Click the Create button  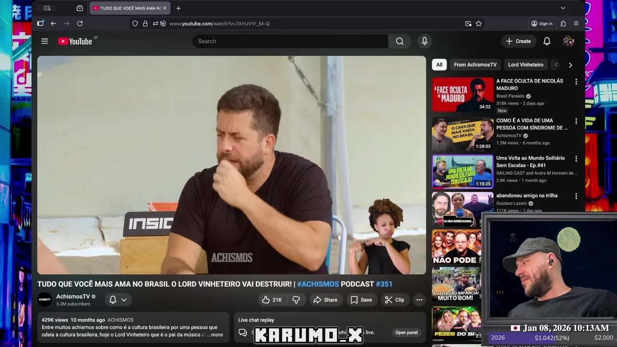518,41
